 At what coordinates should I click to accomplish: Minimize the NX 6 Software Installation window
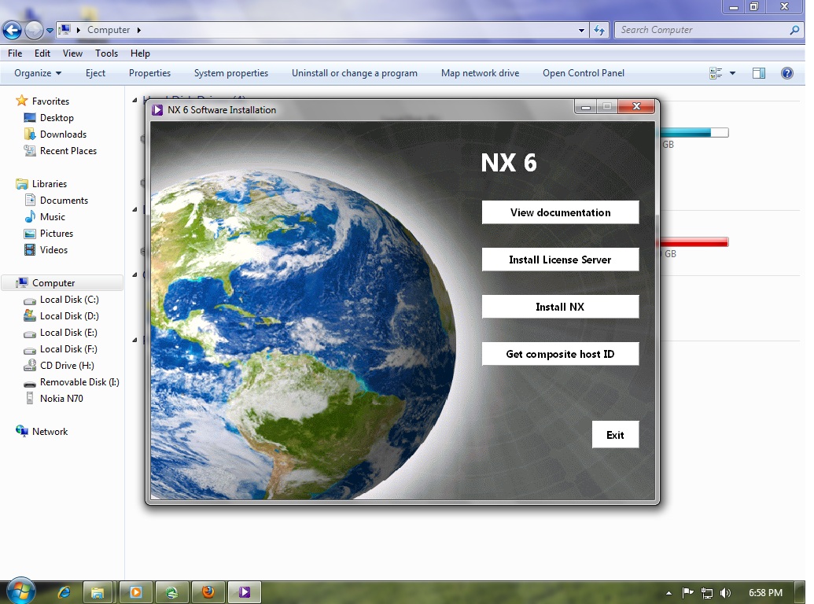(x=586, y=107)
